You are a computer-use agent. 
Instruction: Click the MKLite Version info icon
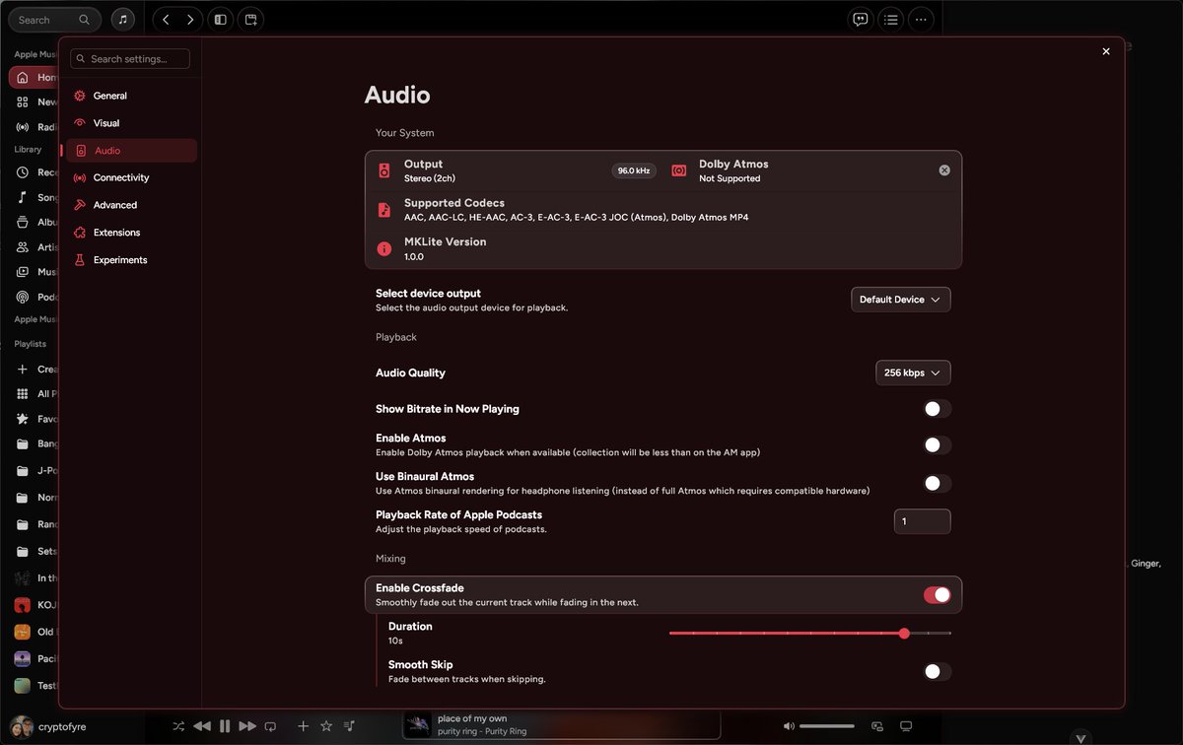pyautogui.click(x=384, y=248)
